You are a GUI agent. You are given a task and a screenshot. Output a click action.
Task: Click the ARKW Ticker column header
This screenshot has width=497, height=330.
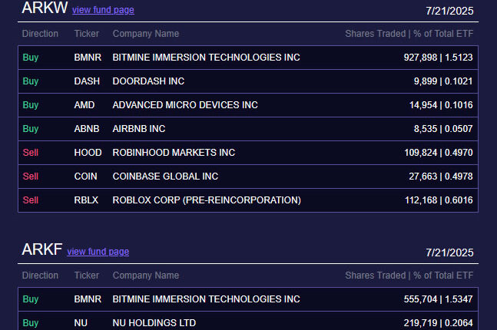[87, 34]
